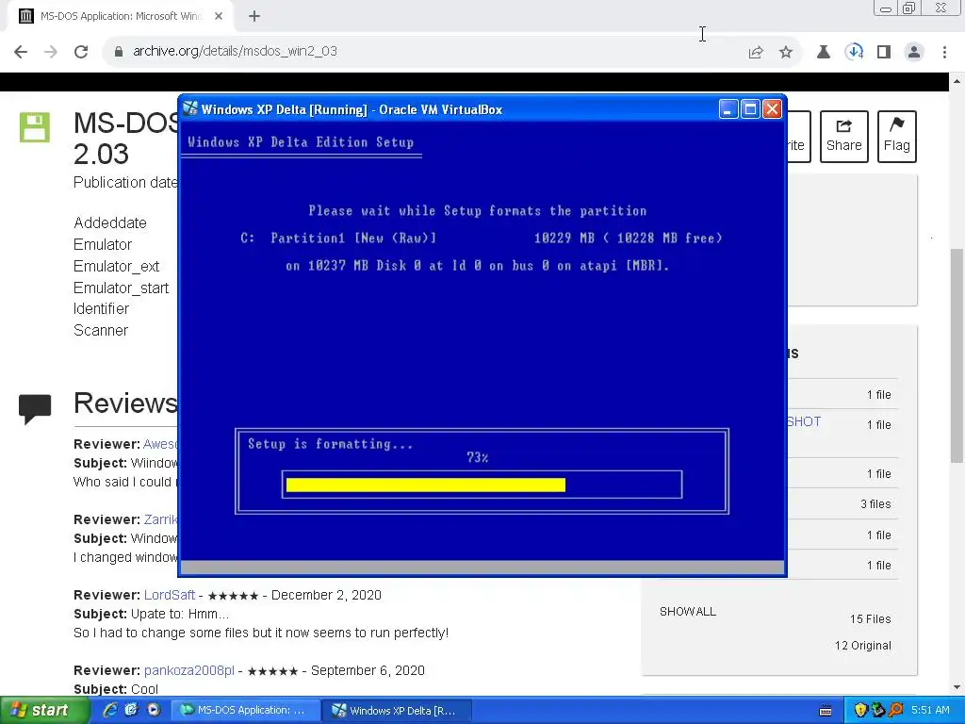This screenshot has width=965, height=724.
Task: Click the "73%" progress value
Action: coord(478,457)
